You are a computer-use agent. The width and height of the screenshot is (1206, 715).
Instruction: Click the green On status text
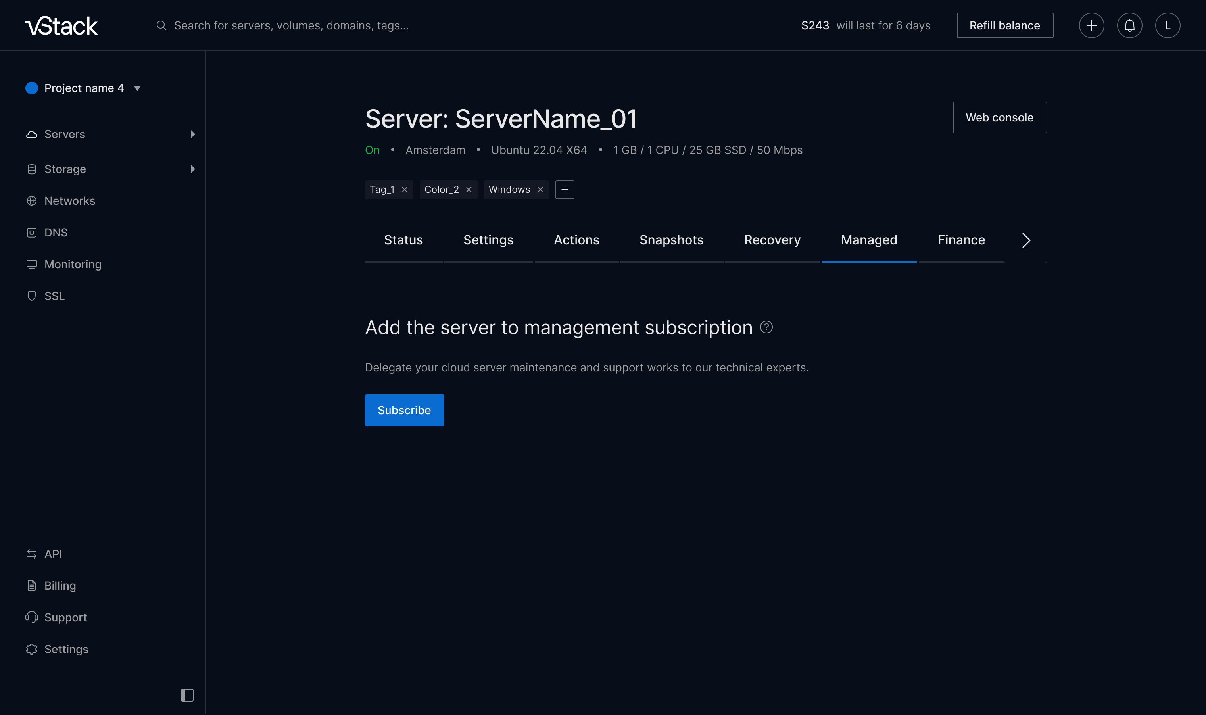pos(372,150)
